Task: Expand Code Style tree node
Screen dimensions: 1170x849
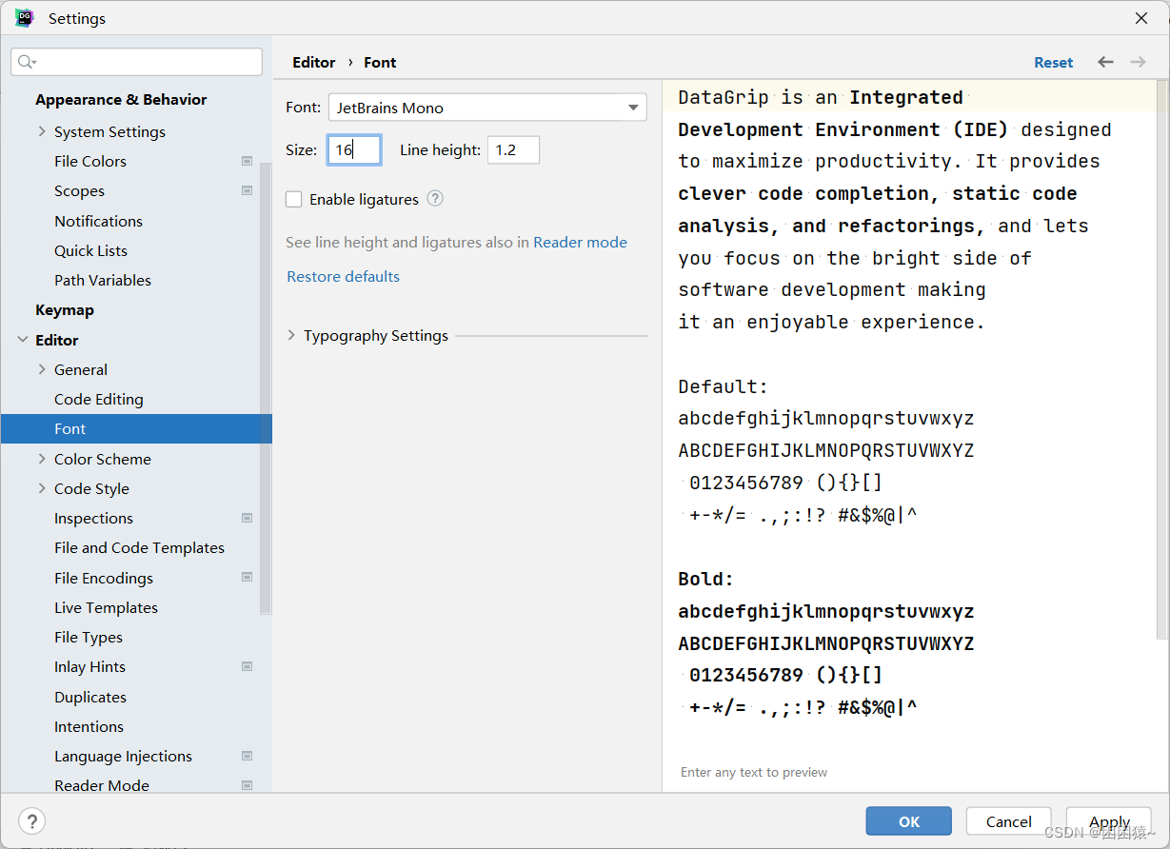Action: click(x=42, y=488)
